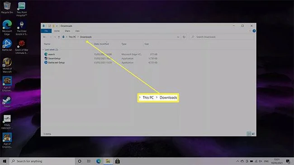The width and height of the screenshot is (294, 165).
Task: Open Two Point Hospital desktop shortcut
Action: point(22,9)
